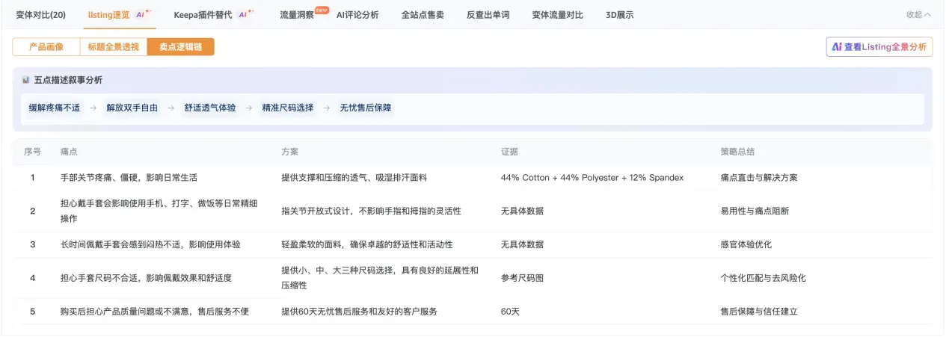Click the AI icon in the Listing全景分析 button
This screenshot has width=946, height=337.
click(837, 47)
